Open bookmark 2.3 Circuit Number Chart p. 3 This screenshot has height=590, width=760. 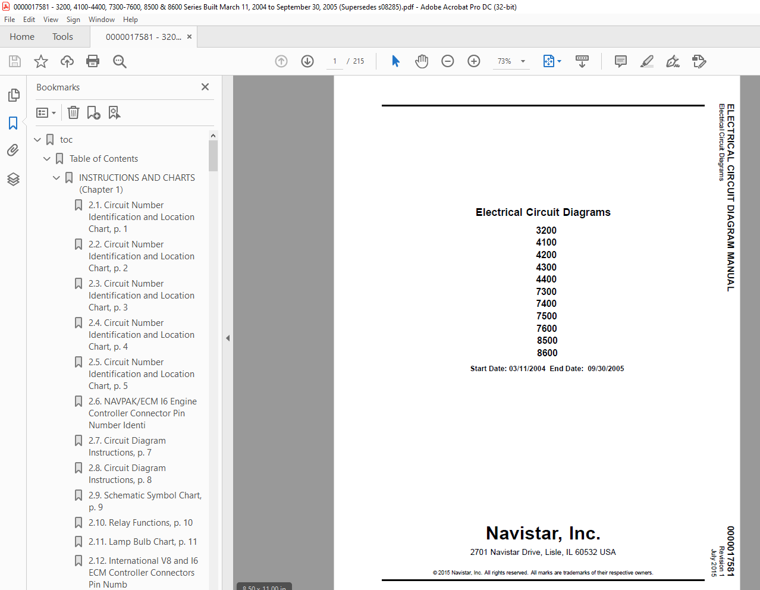coord(142,296)
